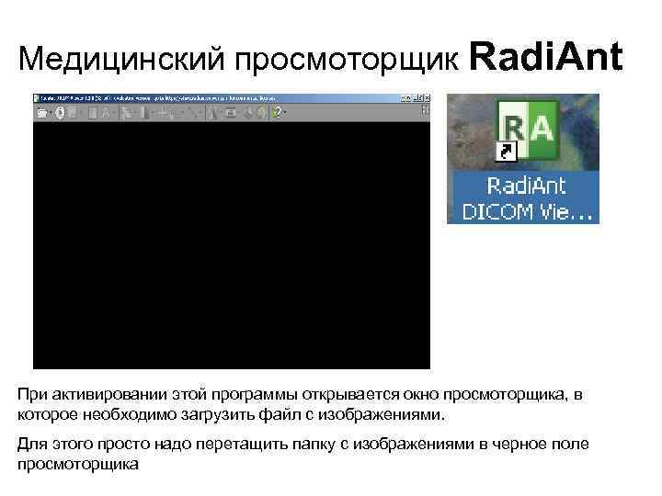Expand the arrow beside the open-folder icon
Viewport: 662px width, 496px height.
(x=50, y=113)
